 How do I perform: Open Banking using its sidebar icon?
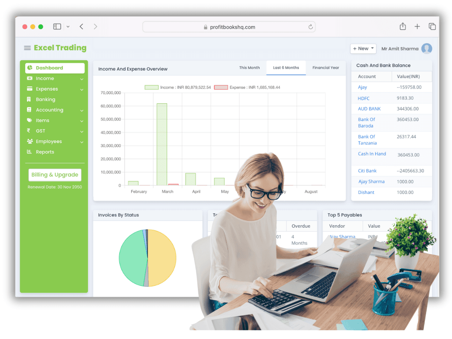[x=29, y=99]
